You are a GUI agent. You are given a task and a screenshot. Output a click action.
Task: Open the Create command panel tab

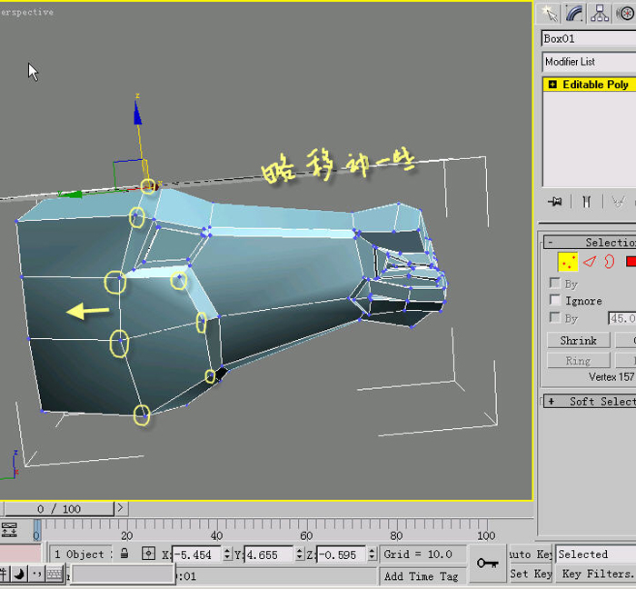tap(549, 14)
